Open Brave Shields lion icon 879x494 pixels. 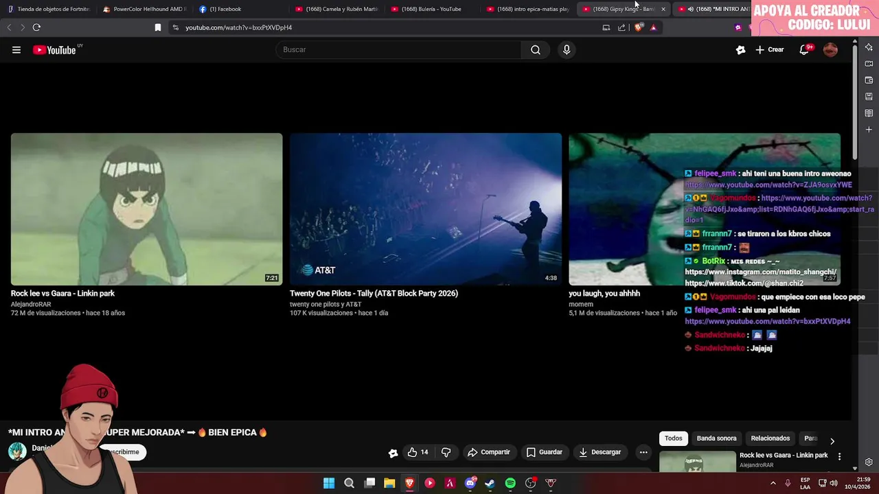click(x=639, y=27)
